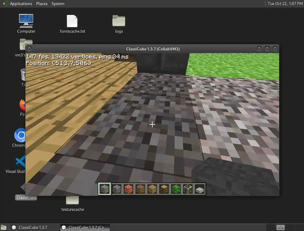Image resolution: width=304 pixels, height=231 pixels.
Task: Launch Chromium from desktop icon
Action: click(x=19, y=138)
